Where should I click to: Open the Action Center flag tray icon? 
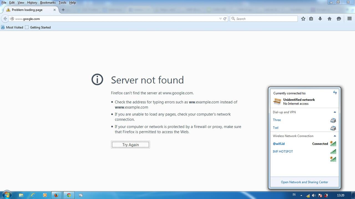320,196
